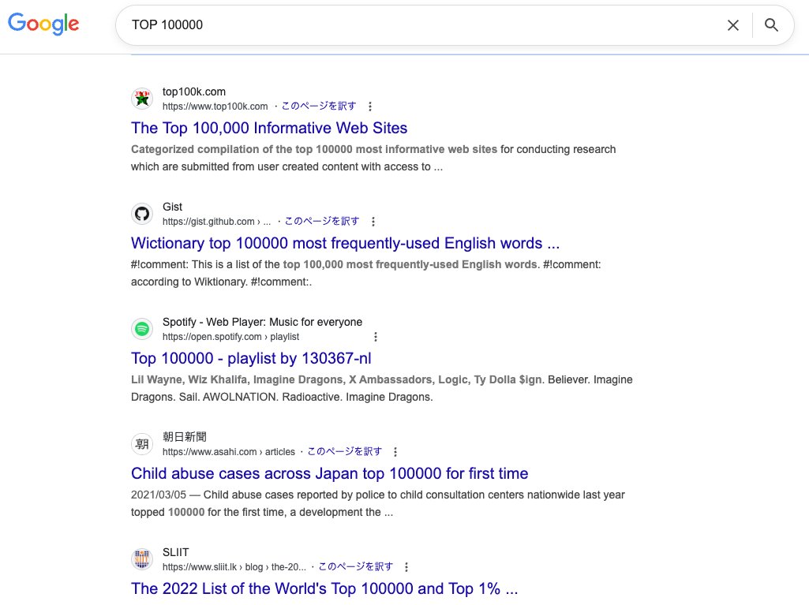Open Child abuse cases across Japan article
Viewport: 809px width, 605px height.
point(329,473)
